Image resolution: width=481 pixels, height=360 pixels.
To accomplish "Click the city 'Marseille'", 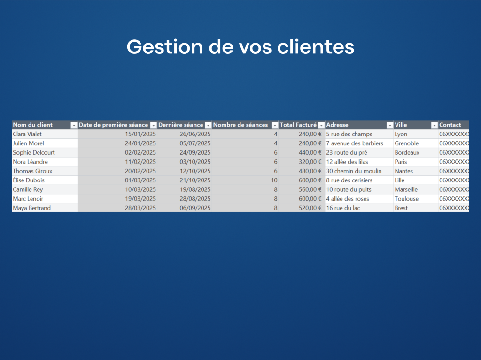I will coord(406,189).
